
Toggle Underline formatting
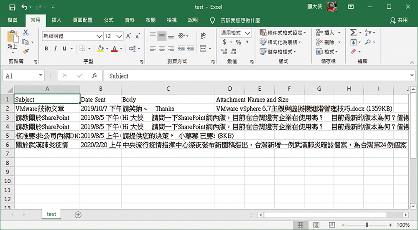point(64,49)
